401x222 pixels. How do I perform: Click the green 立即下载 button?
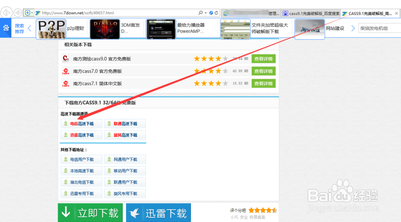point(90,212)
